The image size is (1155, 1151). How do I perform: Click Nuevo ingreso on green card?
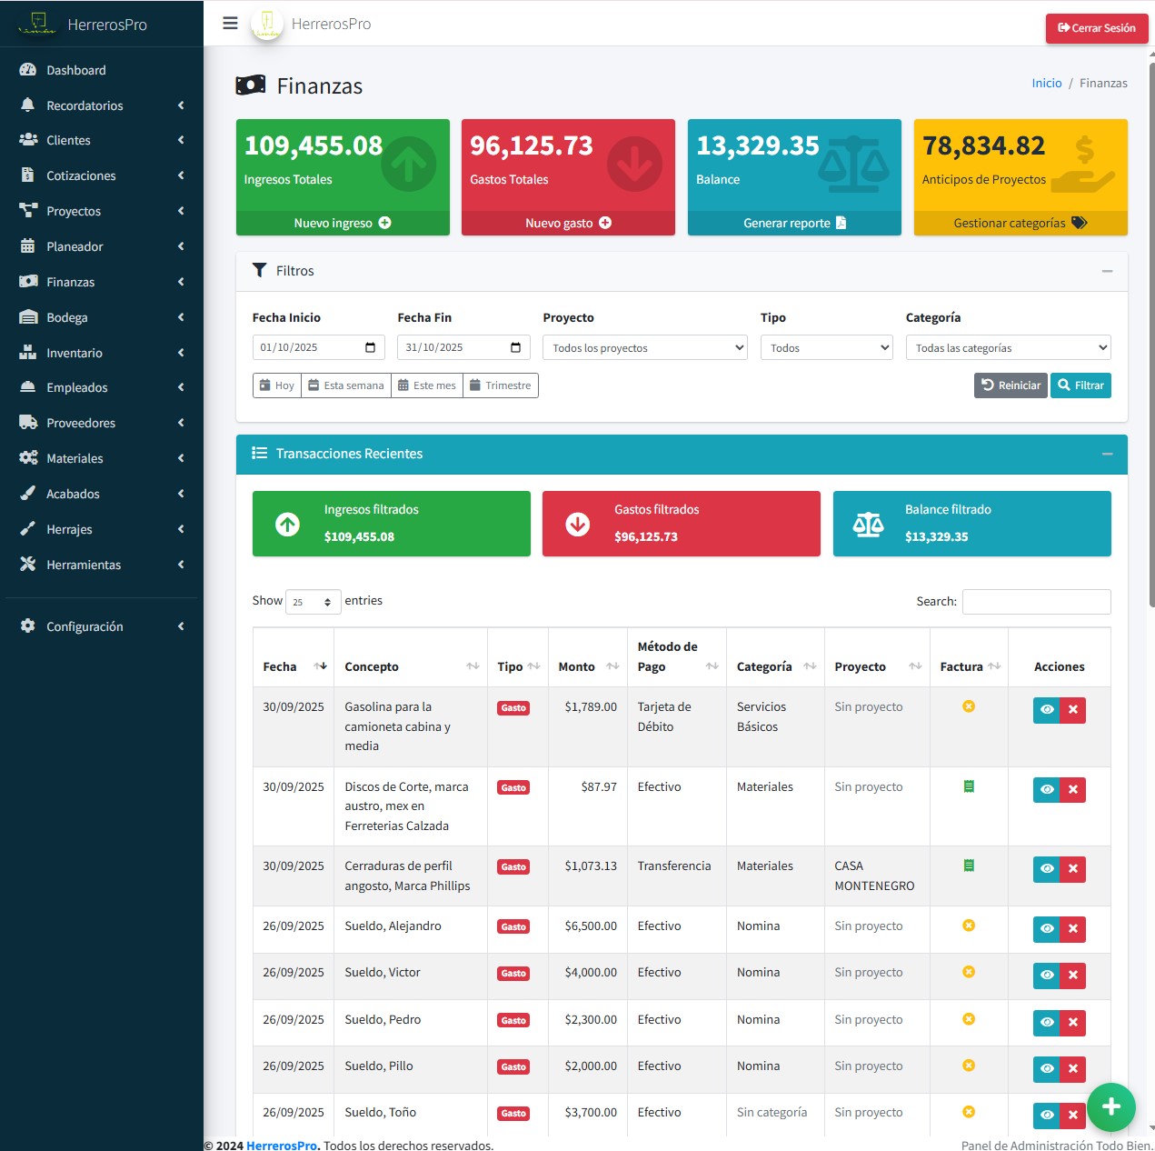pyautogui.click(x=343, y=223)
